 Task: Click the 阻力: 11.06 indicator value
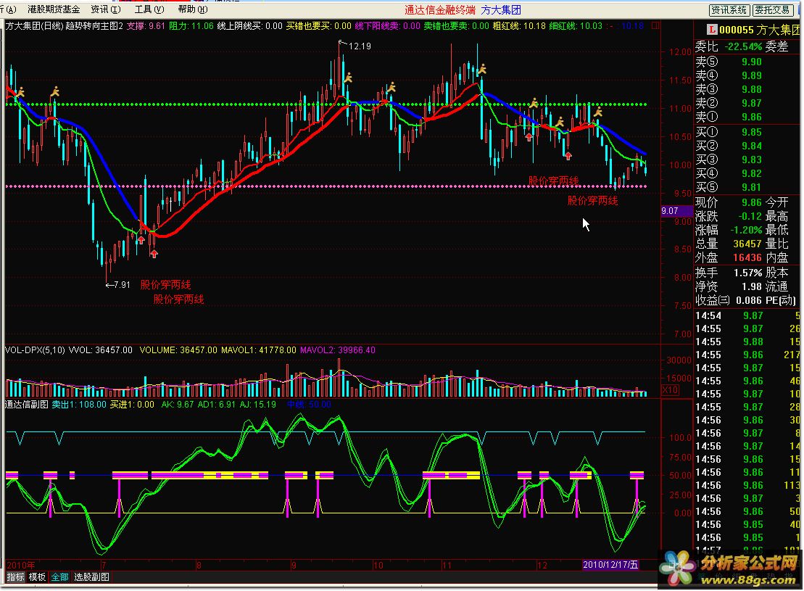point(191,25)
